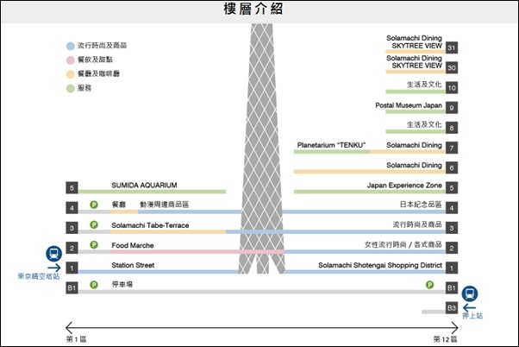The height and width of the screenshot is (347, 519).
Task: Select the floor 7 number badge
Action: pyautogui.click(x=452, y=148)
